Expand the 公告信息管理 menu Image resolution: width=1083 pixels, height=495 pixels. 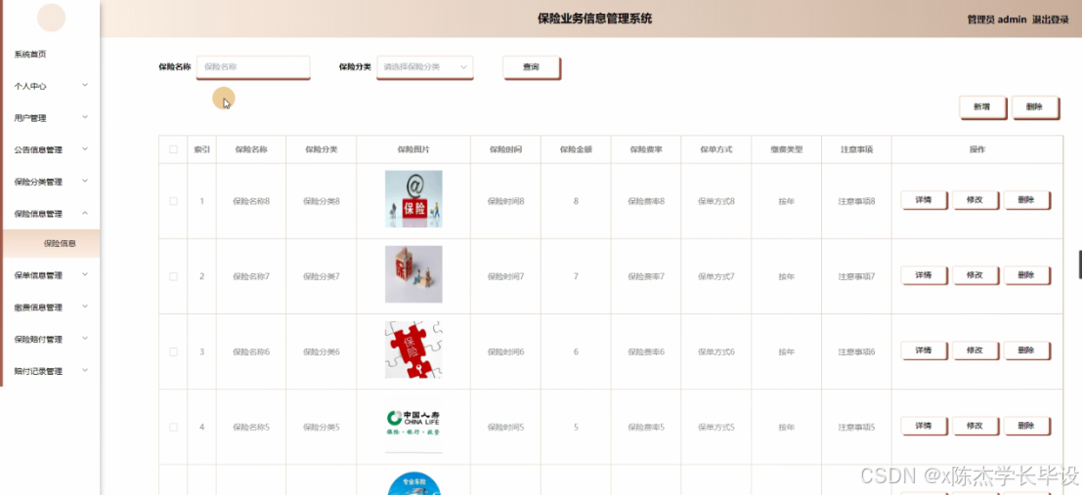point(50,149)
